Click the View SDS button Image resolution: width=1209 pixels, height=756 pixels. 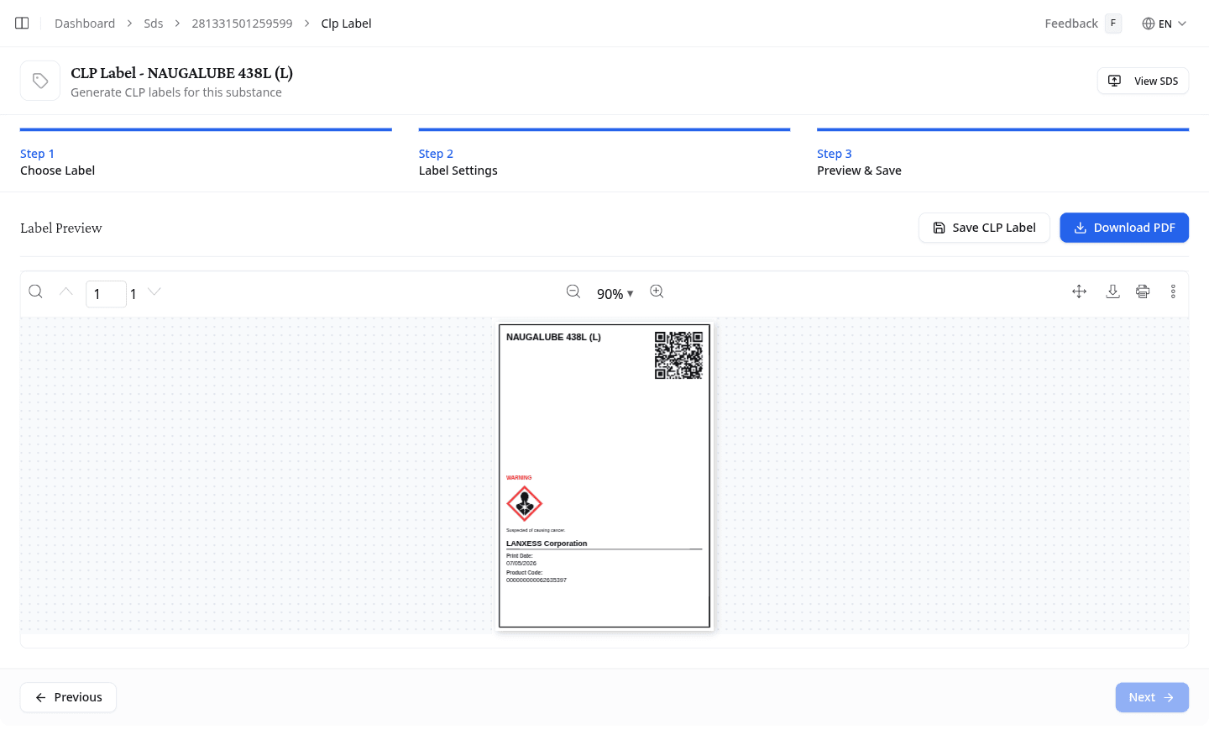pyautogui.click(x=1143, y=81)
